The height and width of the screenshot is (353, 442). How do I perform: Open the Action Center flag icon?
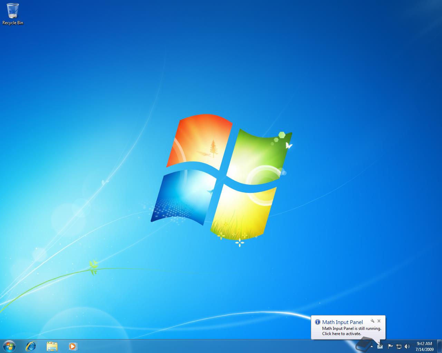click(x=390, y=346)
